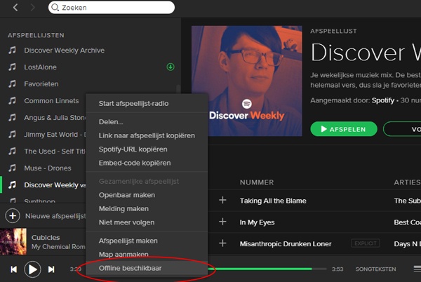Click the plus icon for Nieuwe afspeellijst
This screenshot has width=421, height=282.
(13, 216)
